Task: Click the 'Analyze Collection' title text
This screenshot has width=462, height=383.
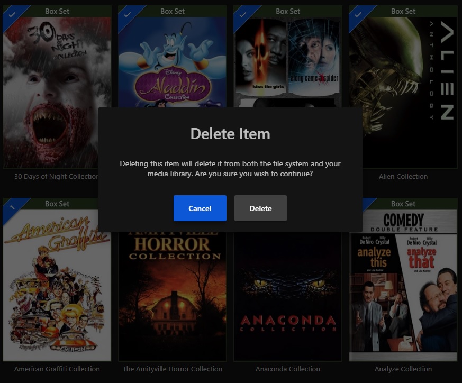Action: click(x=403, y=369)
